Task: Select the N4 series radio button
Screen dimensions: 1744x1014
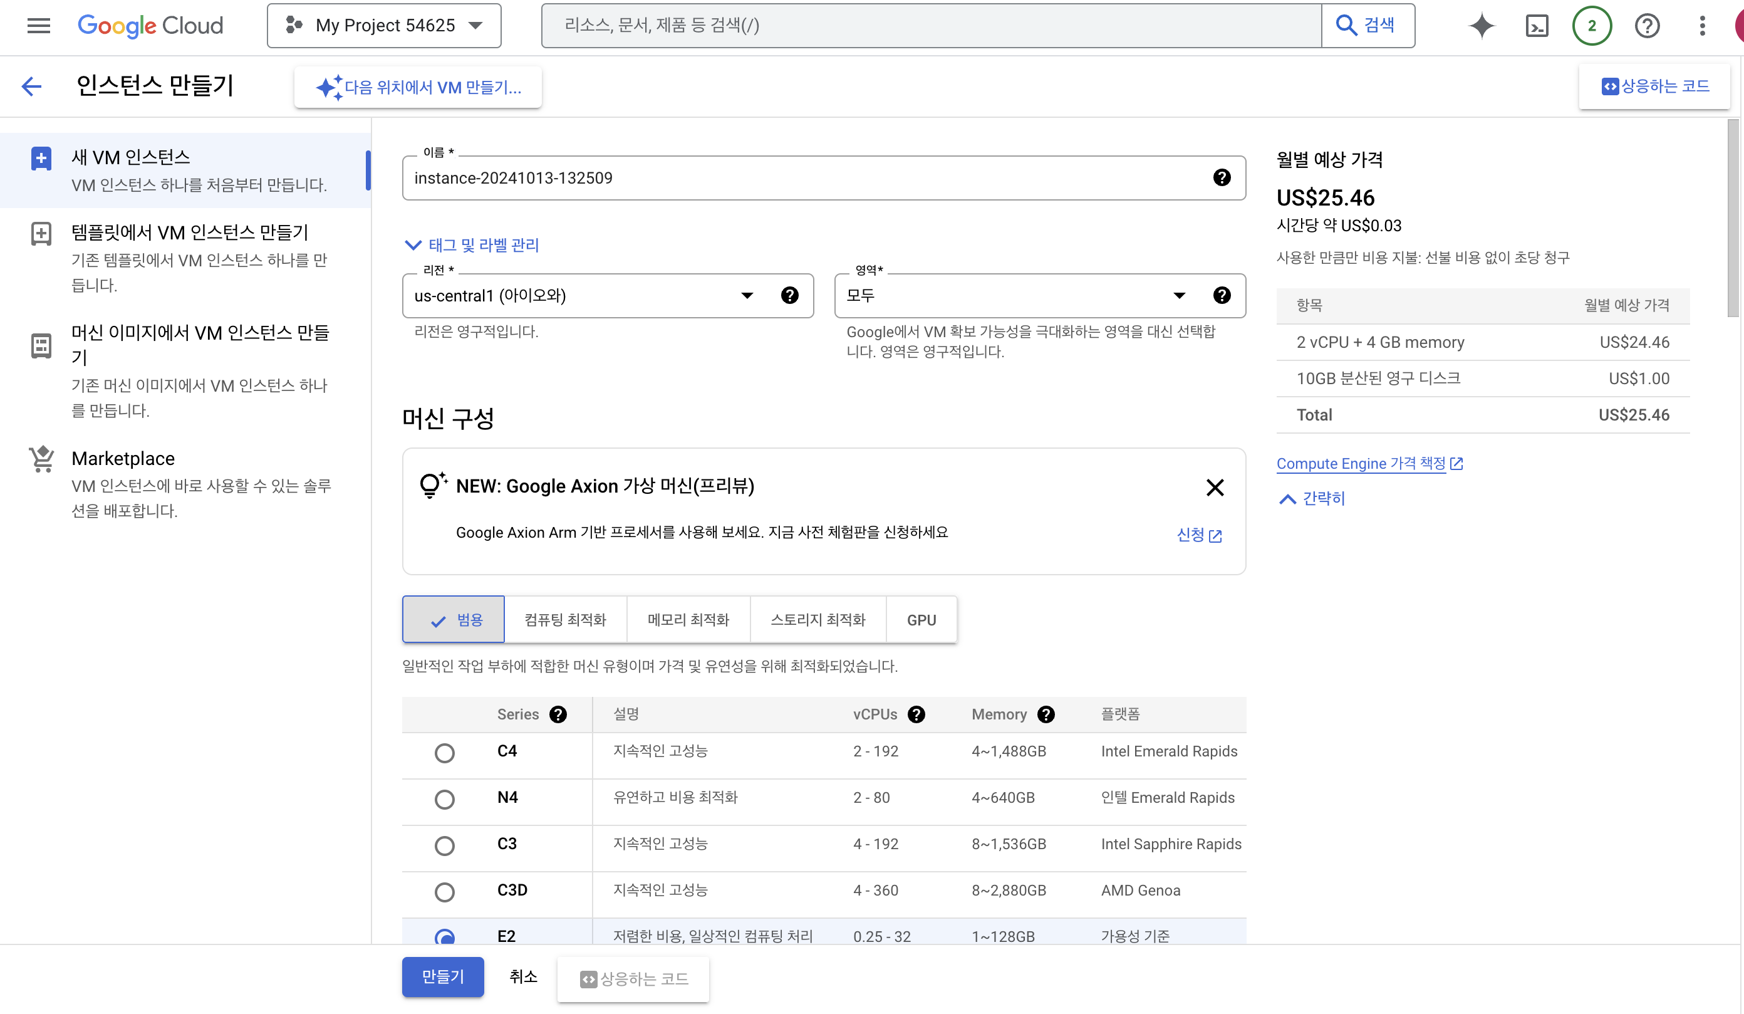Action: click(444, 799)
